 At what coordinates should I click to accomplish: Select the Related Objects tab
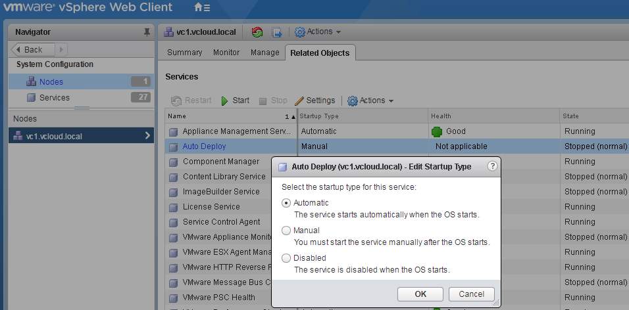click(x=320, y=53)
